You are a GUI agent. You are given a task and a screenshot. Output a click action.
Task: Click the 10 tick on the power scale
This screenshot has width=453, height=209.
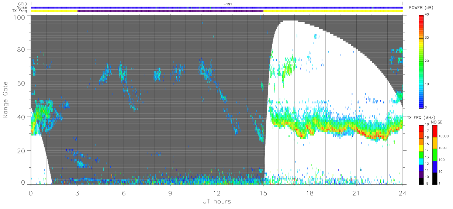(427, 84)
